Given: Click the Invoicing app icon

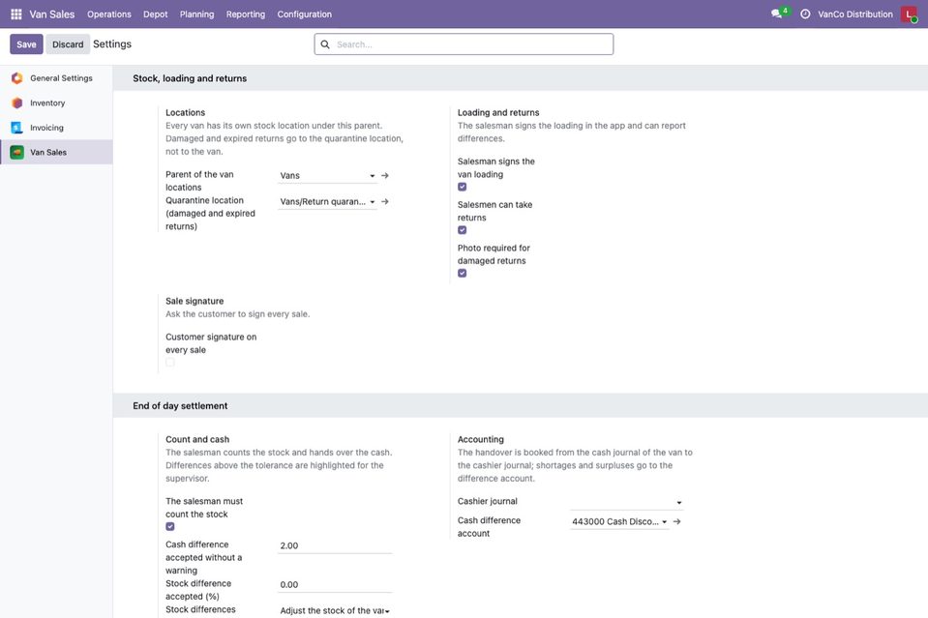Looking at the screenshot, I should pyautogui.click(x=17, y=128).
